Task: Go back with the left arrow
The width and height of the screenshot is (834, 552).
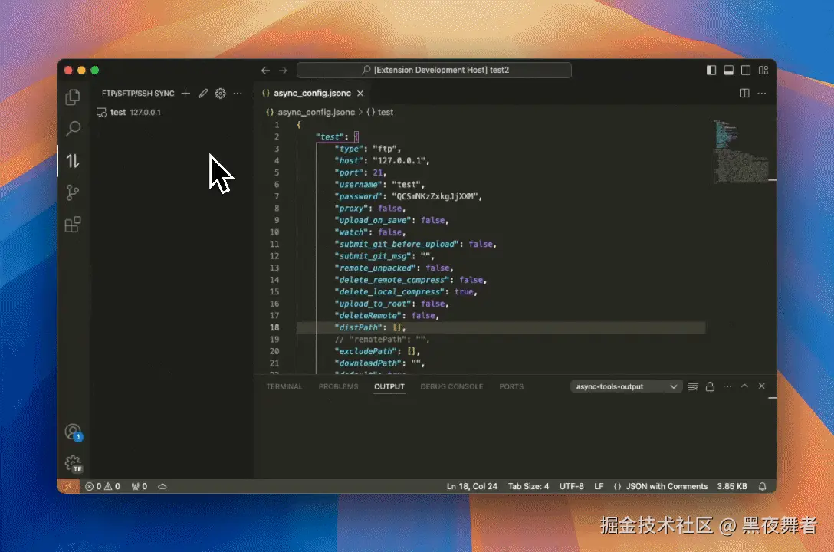Action: [x=265, y=71]
